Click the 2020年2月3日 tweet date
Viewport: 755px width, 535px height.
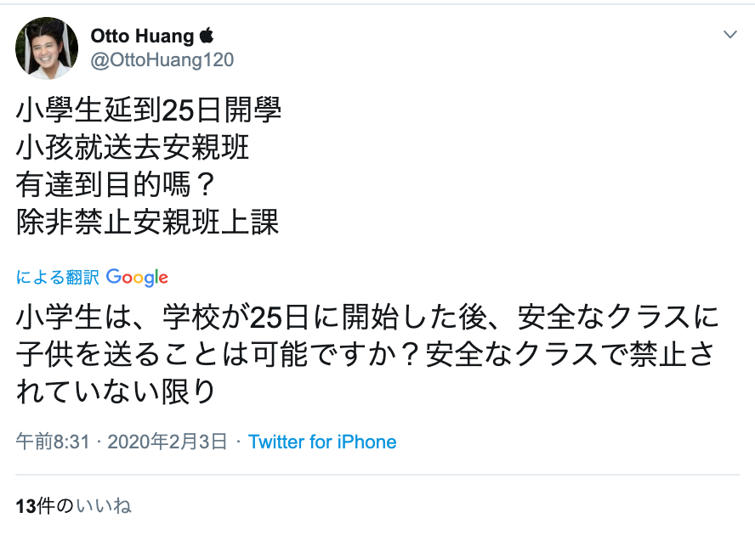[167, 442]
